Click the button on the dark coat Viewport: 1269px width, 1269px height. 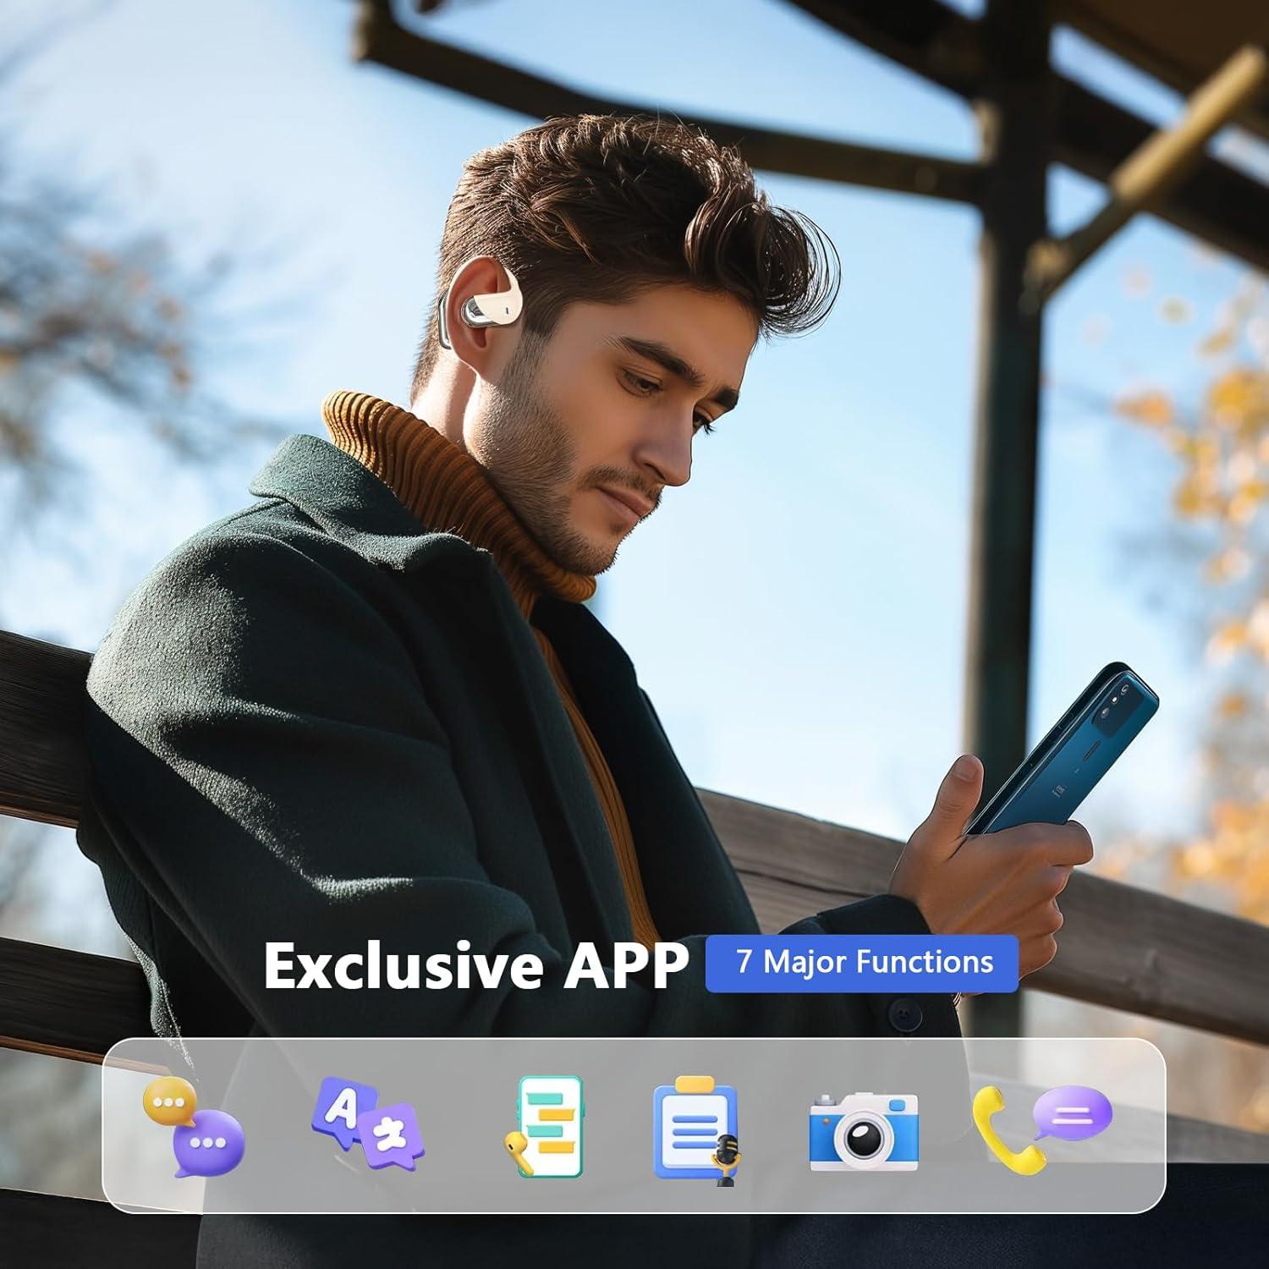(x=905, y=1011)
